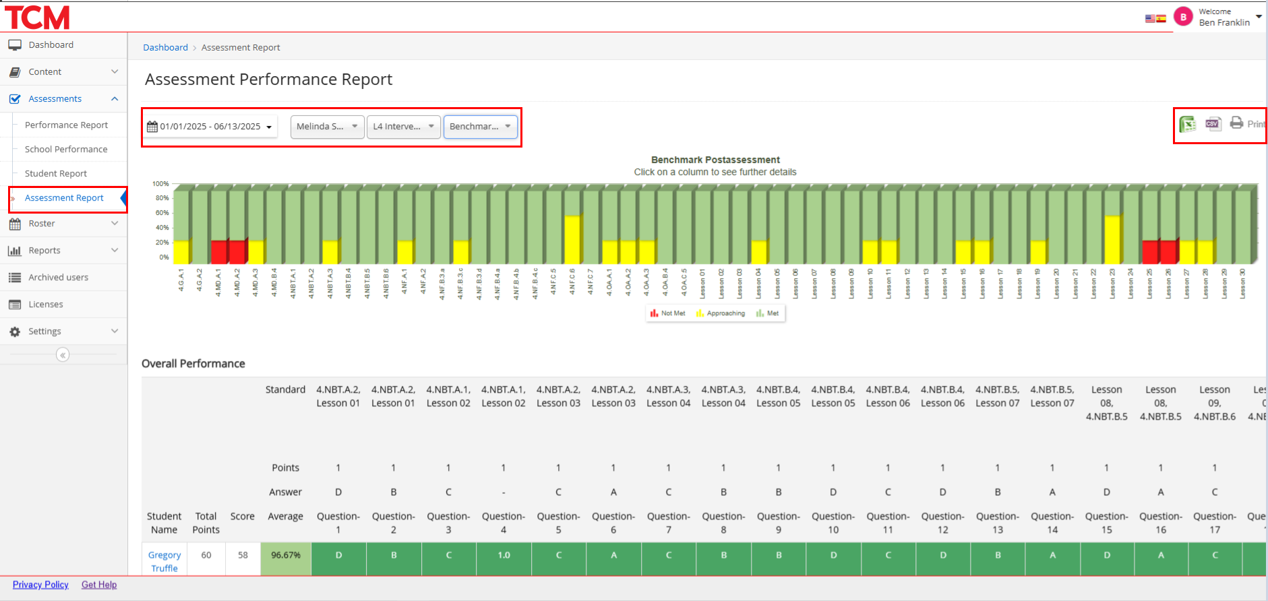
Task: Toggle Approaching legend series
Action: tap(721, 313)
